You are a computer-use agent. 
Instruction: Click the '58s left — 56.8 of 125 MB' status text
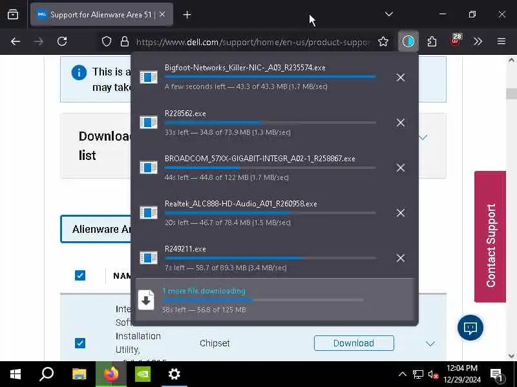coord(204,310)
